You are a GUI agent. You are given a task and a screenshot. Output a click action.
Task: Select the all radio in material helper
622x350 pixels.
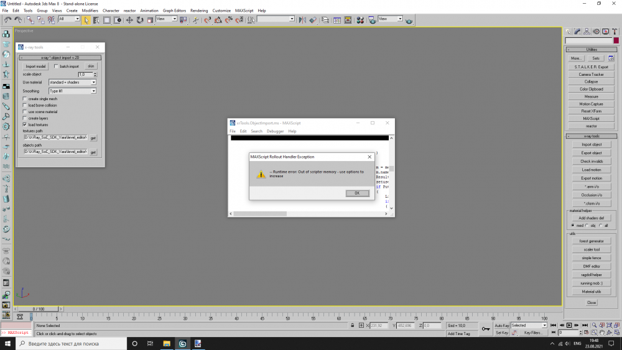click(x=601, y=226)
